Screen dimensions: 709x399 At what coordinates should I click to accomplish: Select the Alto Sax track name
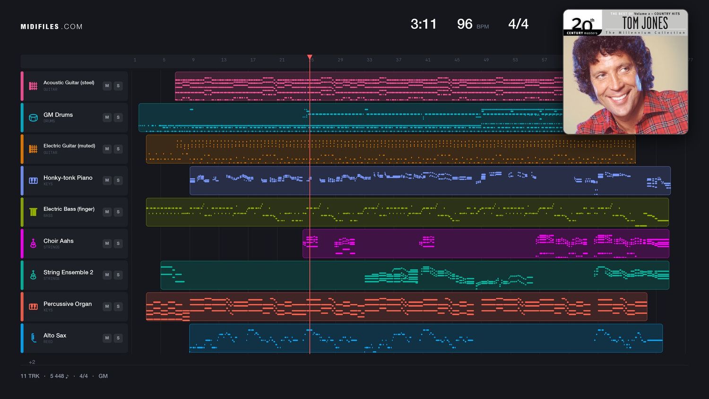pos(55,336)
